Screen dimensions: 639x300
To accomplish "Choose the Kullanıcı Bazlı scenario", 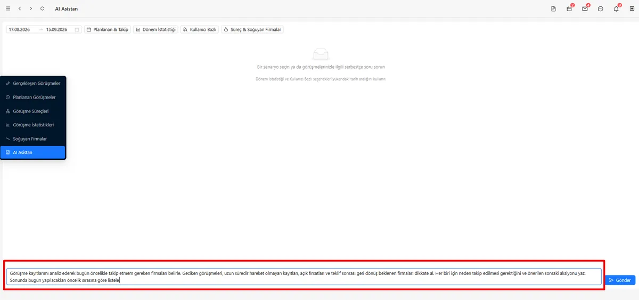I will click(x=200, y=30).
